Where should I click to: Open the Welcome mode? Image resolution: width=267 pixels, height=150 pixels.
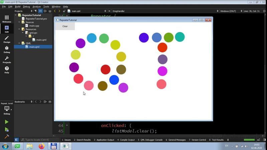point(6,19)
